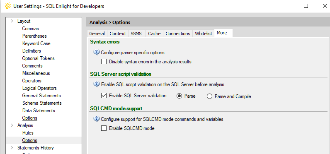Screen dimensions: 330x154
Task: Select the More tab
Action: point(223,33)
